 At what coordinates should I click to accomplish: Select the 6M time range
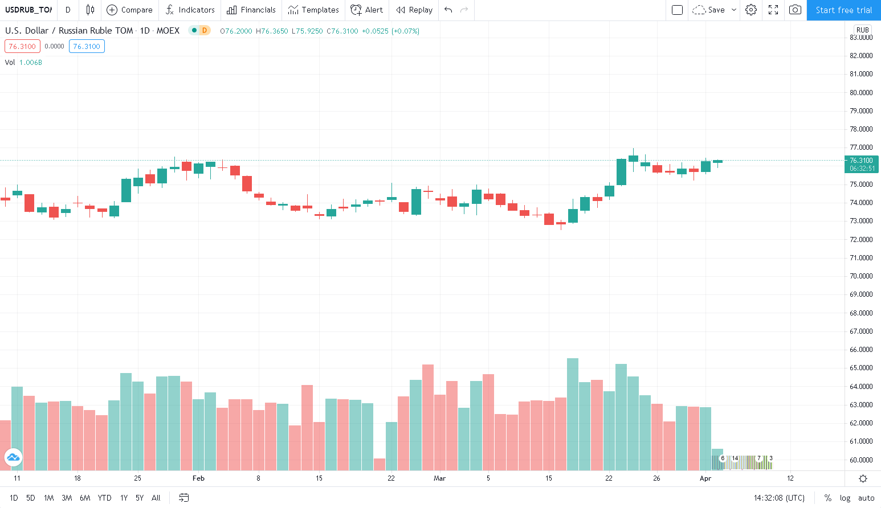[x=85, y=498]
